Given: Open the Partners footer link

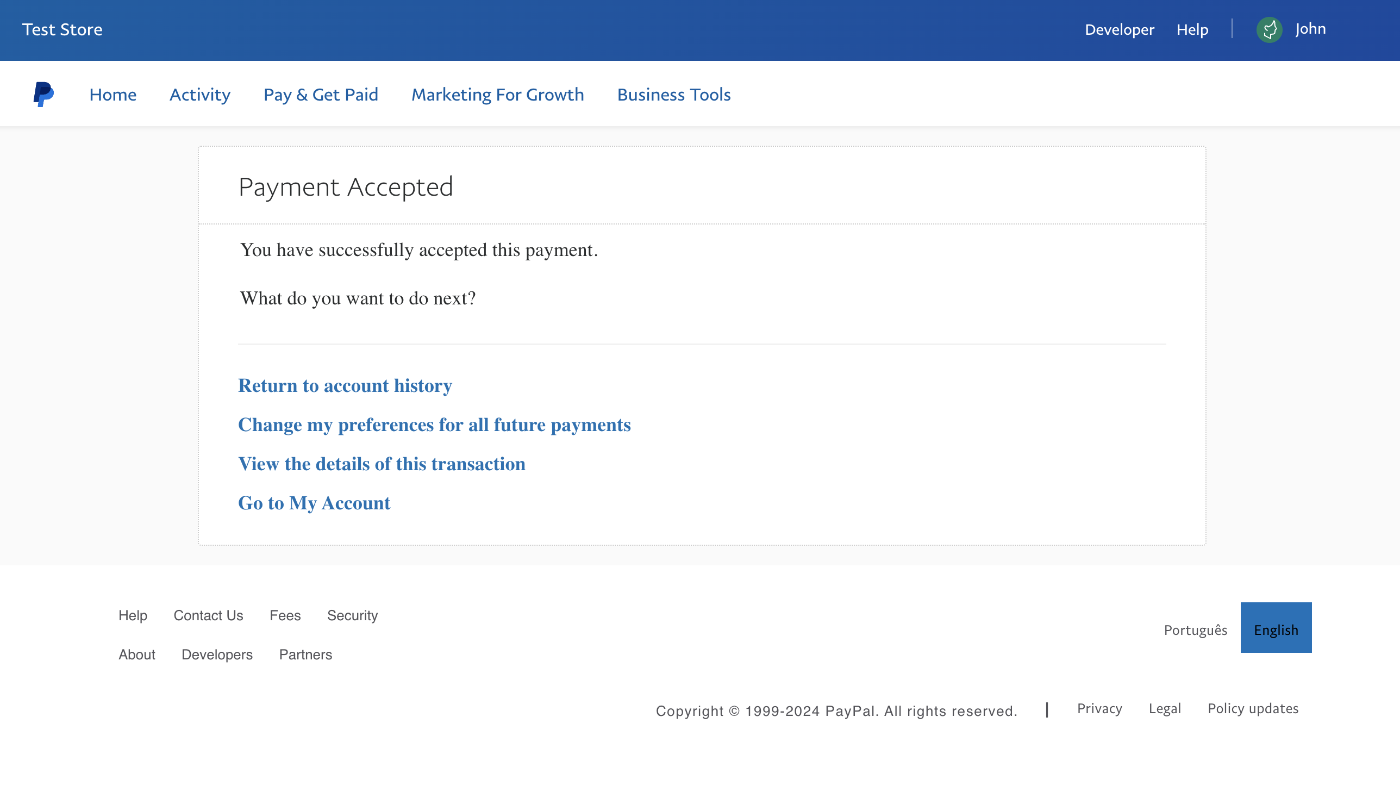Looking at the screenshot, I should 306,654.
